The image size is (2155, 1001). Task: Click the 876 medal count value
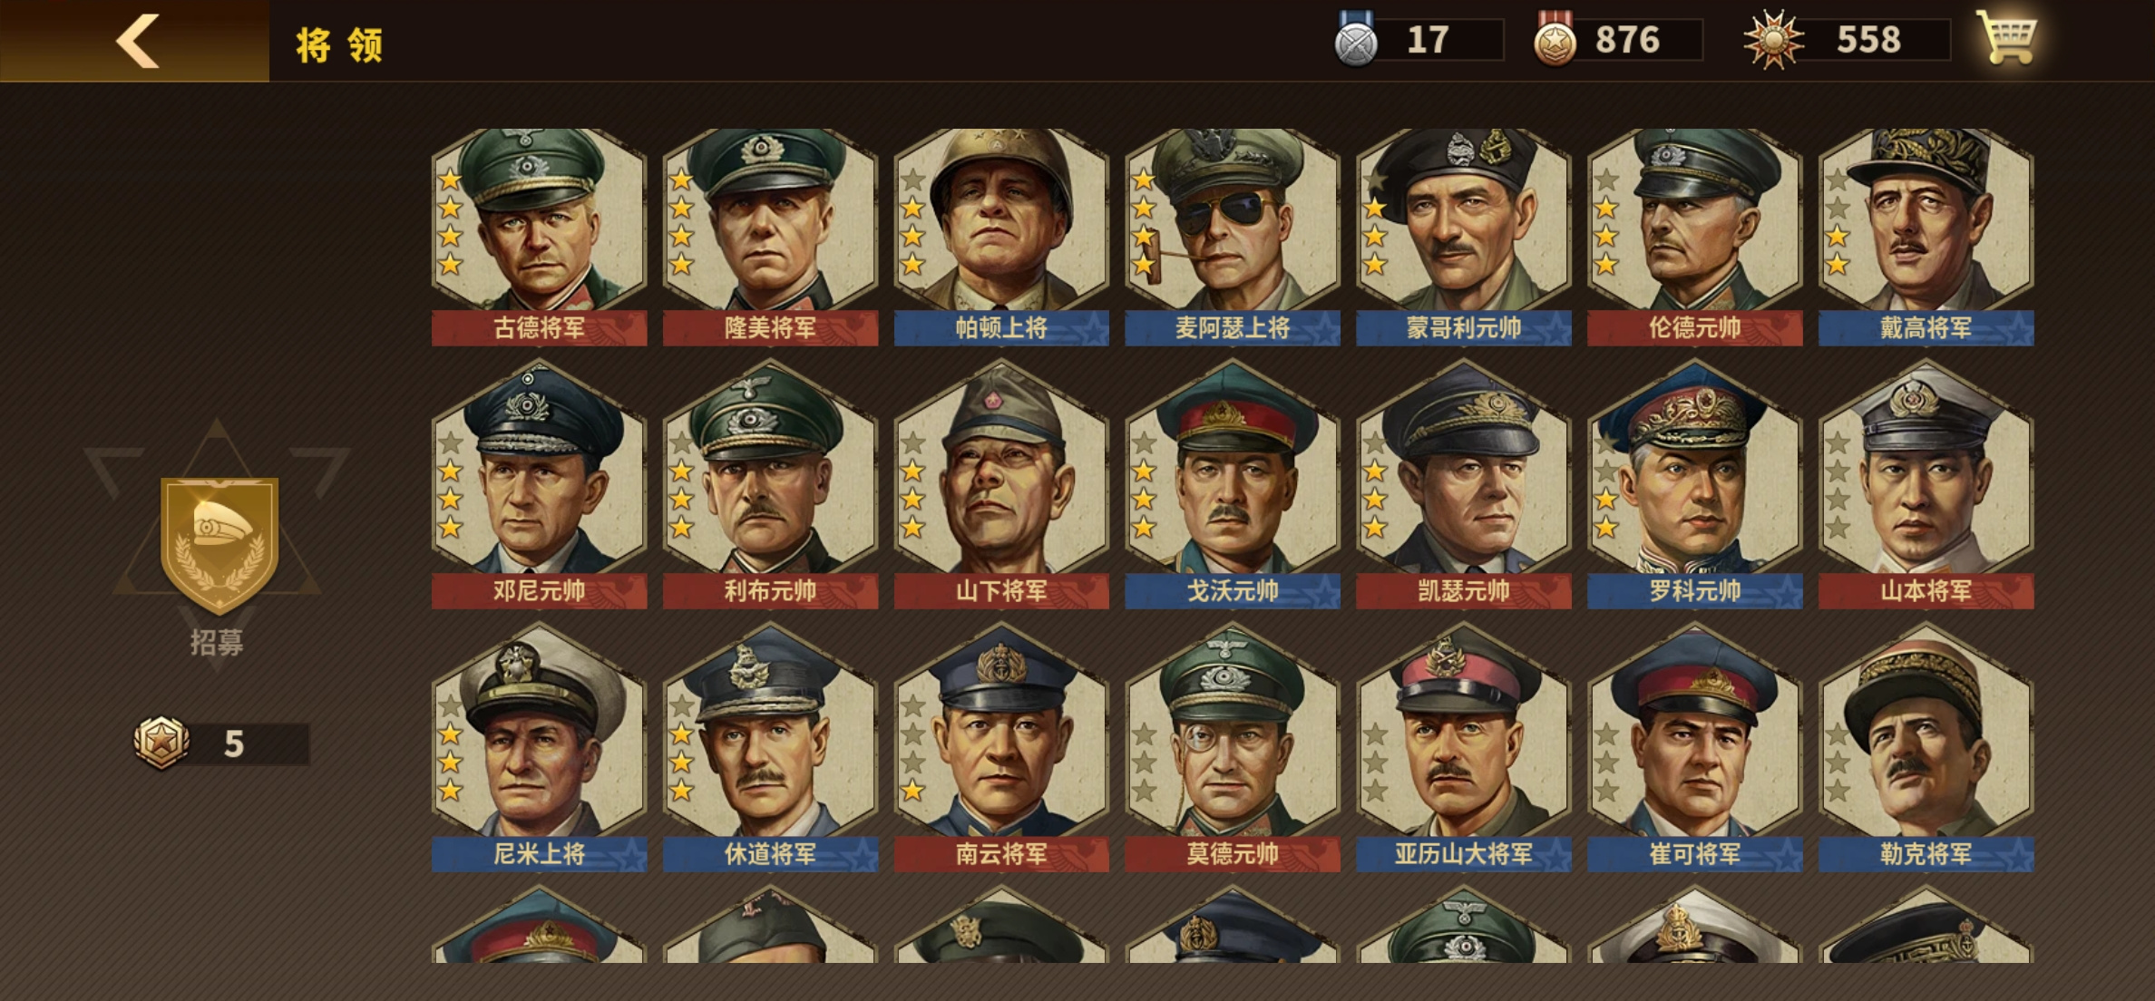[1627, 40]
